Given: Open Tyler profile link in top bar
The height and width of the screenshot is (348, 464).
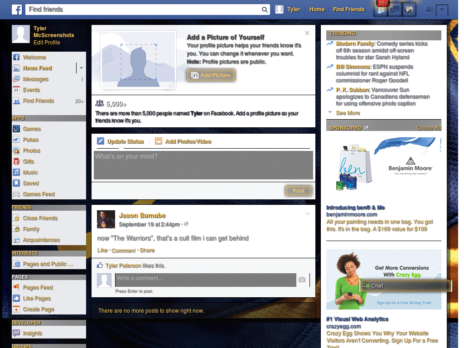Looking at the screenshot, I should coord(294,10).
